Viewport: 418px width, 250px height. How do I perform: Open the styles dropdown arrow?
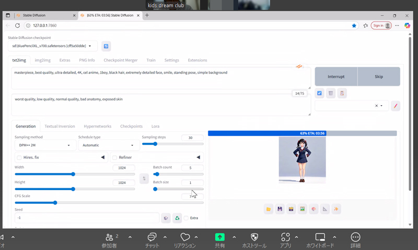381,106
